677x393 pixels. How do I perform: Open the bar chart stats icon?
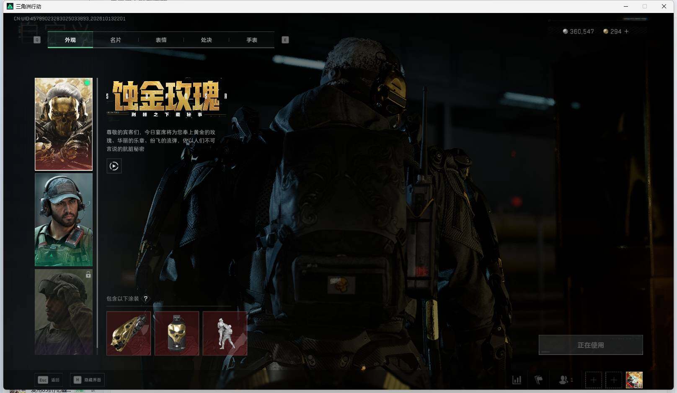[x=517, y=380]
